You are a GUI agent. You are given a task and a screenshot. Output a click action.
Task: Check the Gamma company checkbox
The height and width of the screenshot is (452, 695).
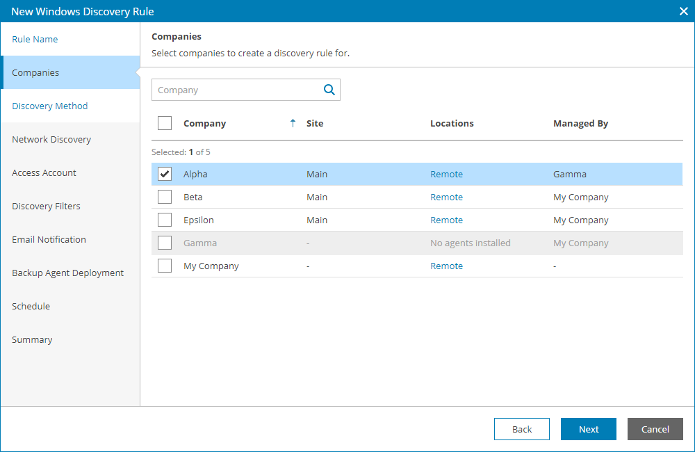[165, 243]
